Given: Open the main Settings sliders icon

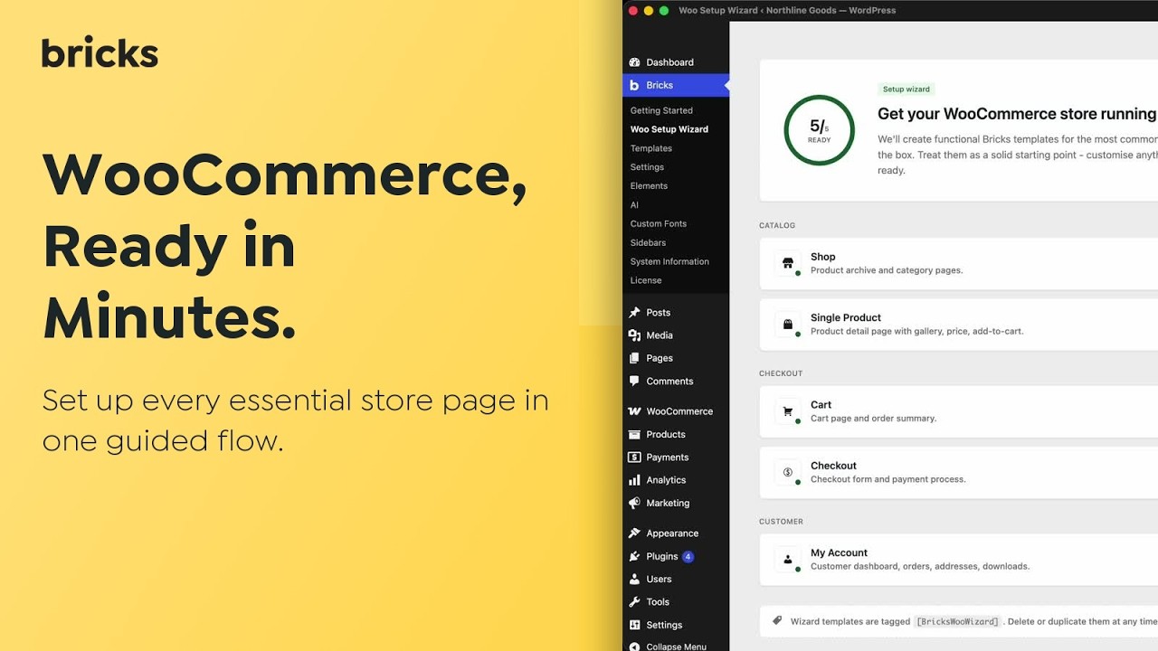Looking at the screenshot, I should 634,625.
